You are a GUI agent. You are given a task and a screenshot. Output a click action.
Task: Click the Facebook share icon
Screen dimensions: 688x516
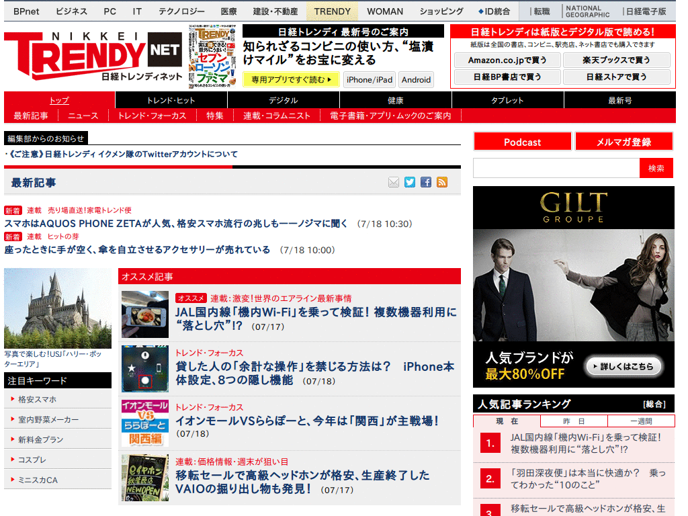pyautogui.click(x=425, y=182)
